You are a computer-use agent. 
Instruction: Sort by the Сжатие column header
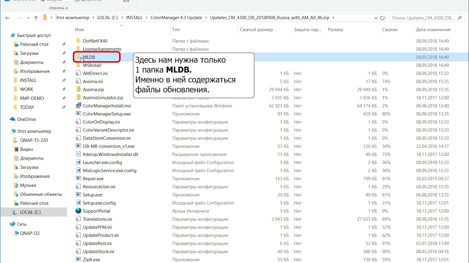tap(389, 30)
